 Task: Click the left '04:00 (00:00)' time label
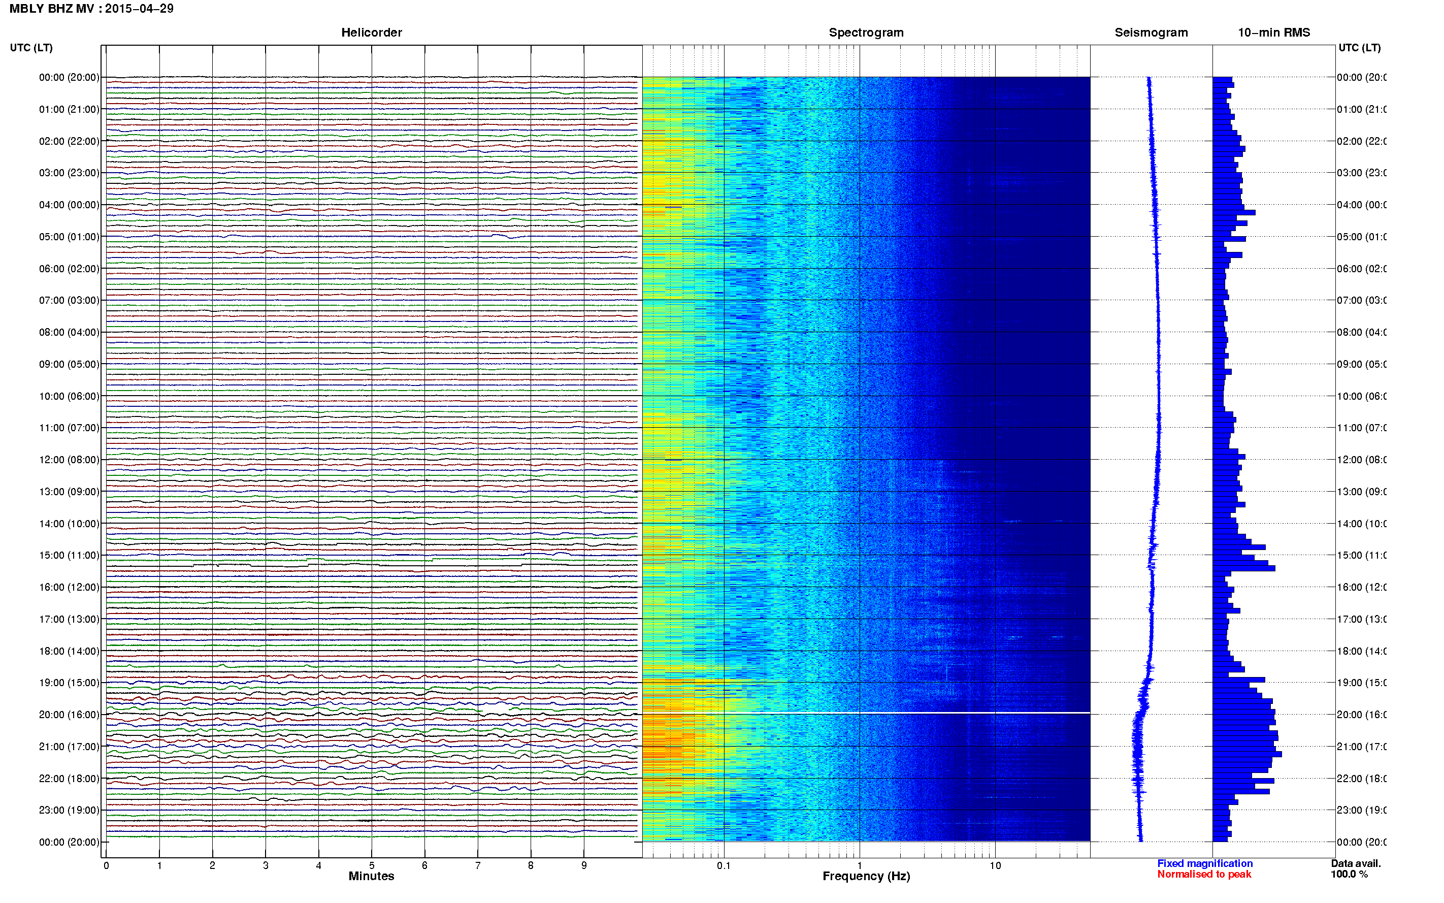69,205
